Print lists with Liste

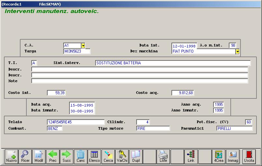coord(163,157)
